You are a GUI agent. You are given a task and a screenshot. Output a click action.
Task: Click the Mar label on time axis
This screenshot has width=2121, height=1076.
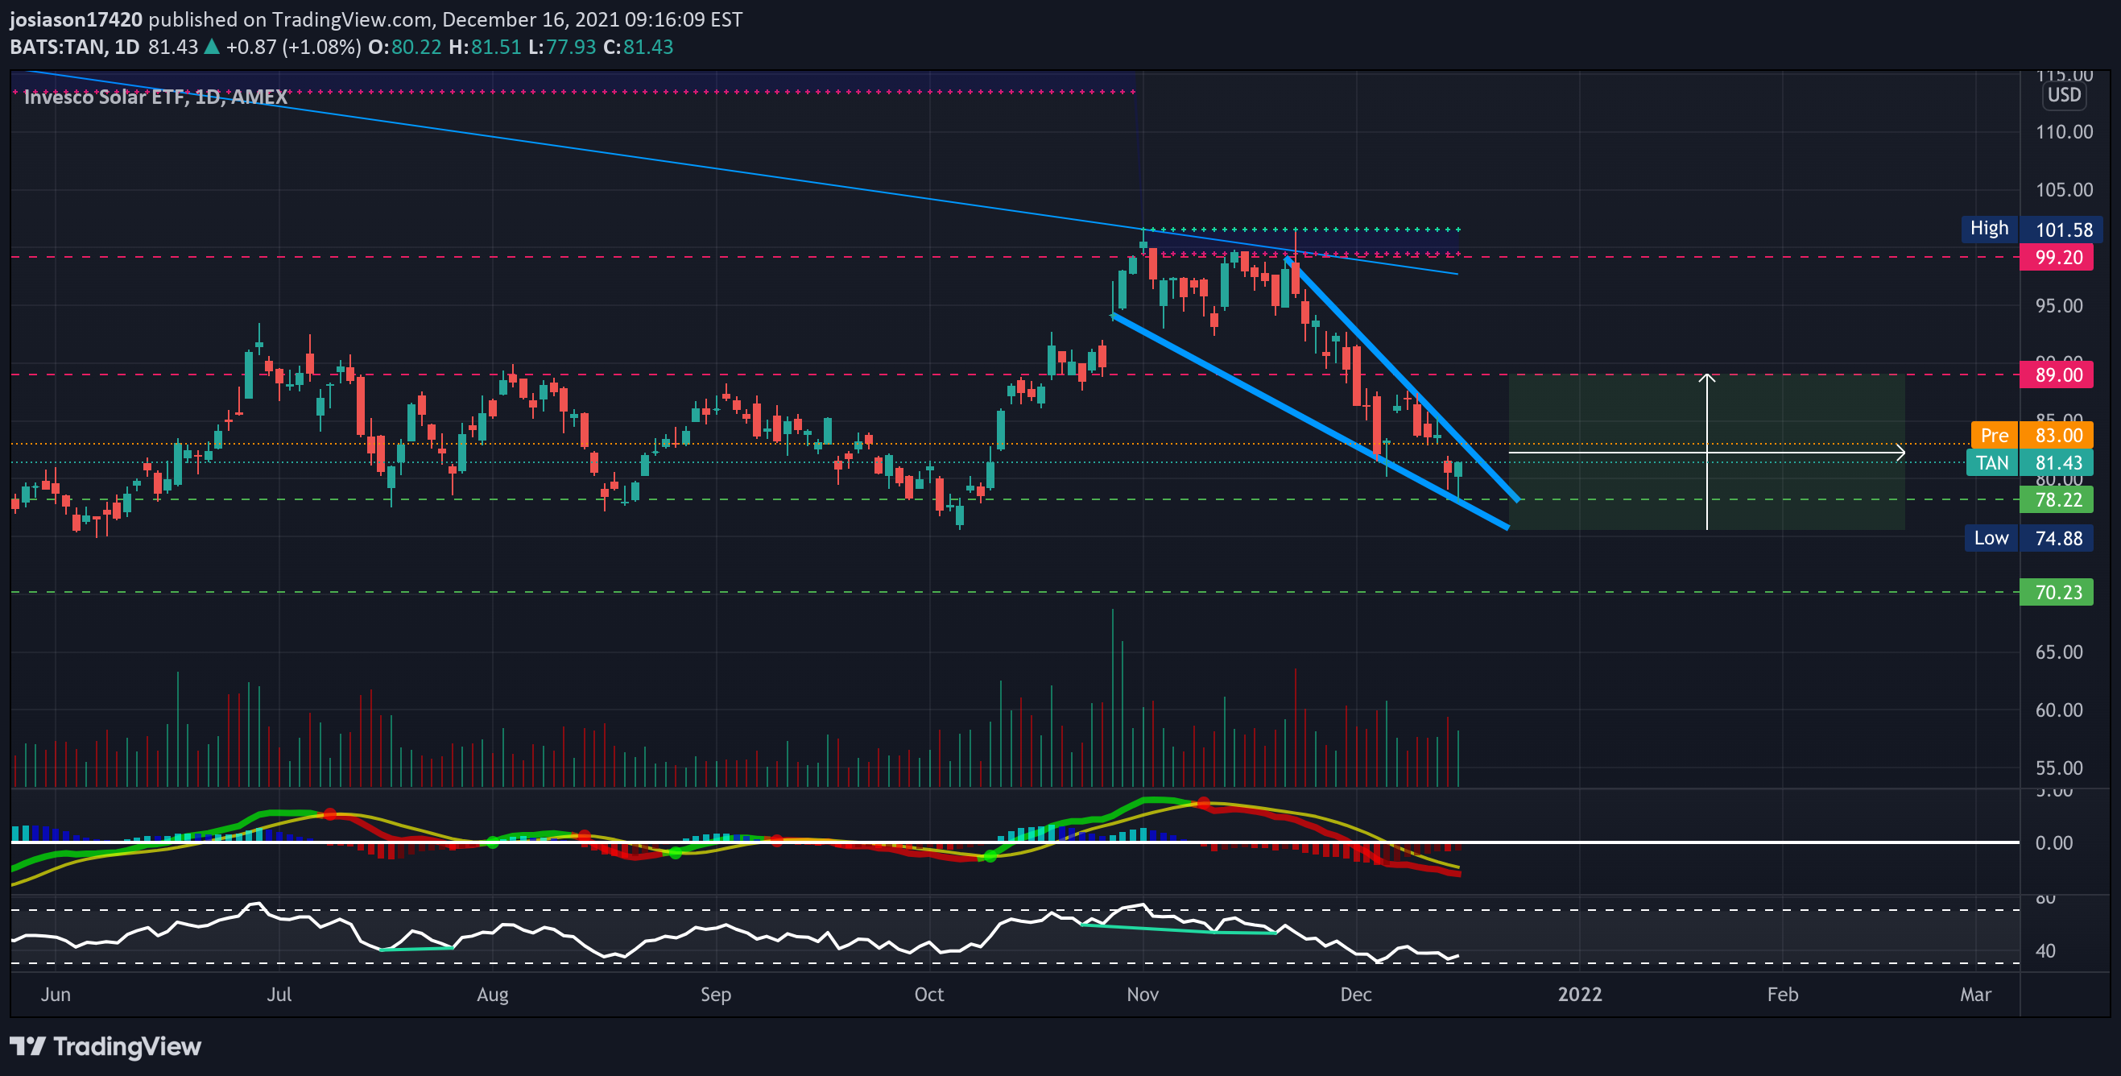tap(1975, 994)
